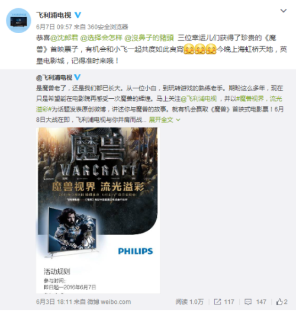Screen dimensions: 296x311
Task: Open the mention @沒鼻子的豬頭
Action: [x=149, y=38]
